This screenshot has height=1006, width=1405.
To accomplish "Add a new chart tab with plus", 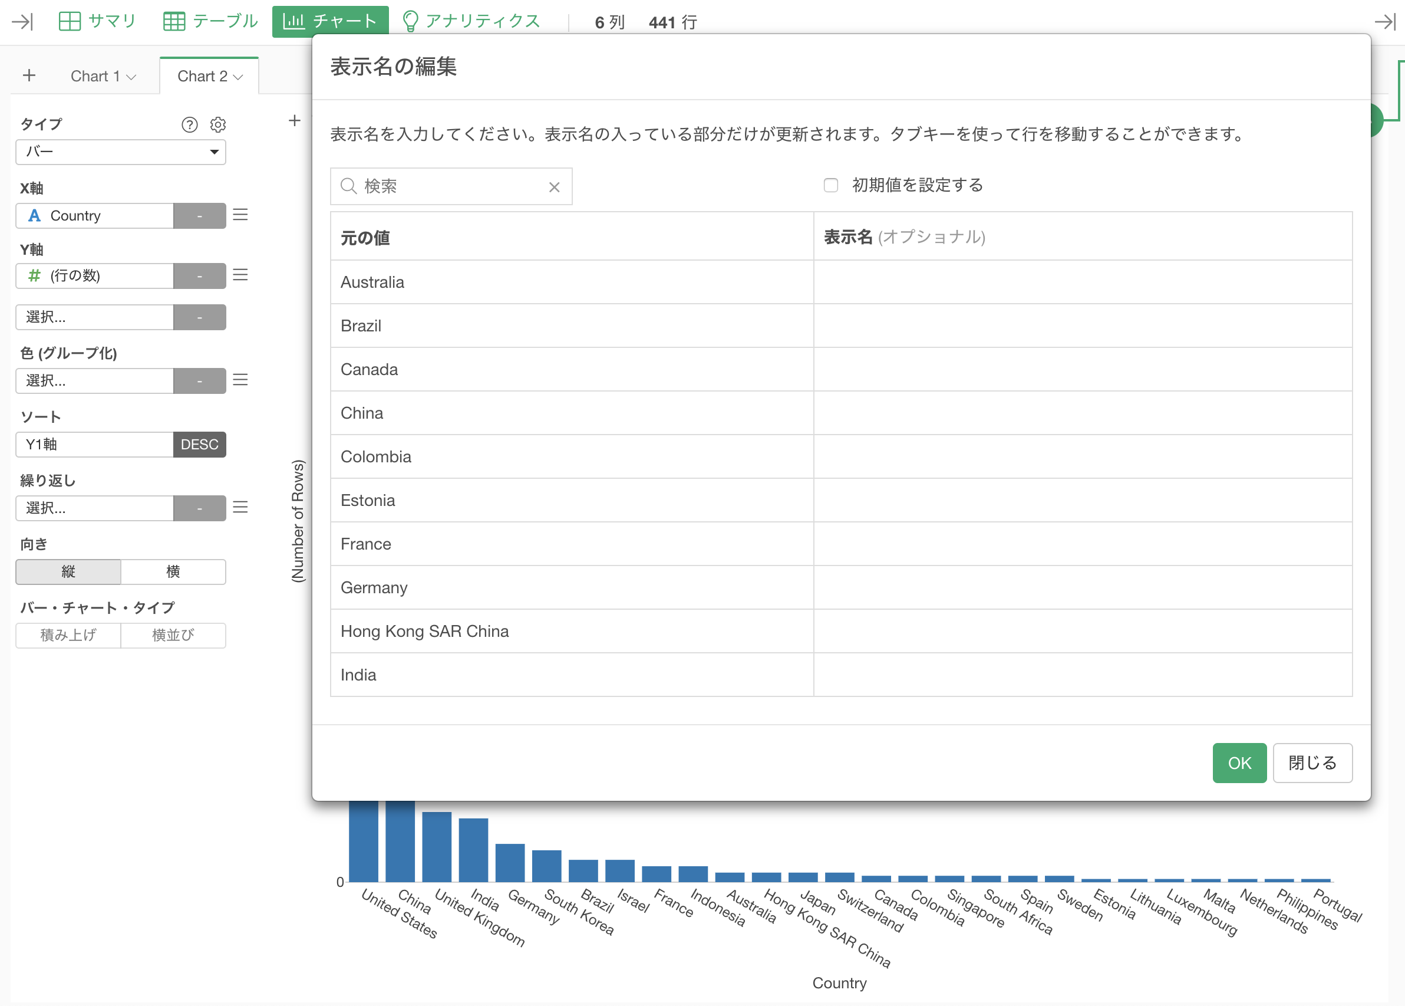I will [x=29, y=75].
